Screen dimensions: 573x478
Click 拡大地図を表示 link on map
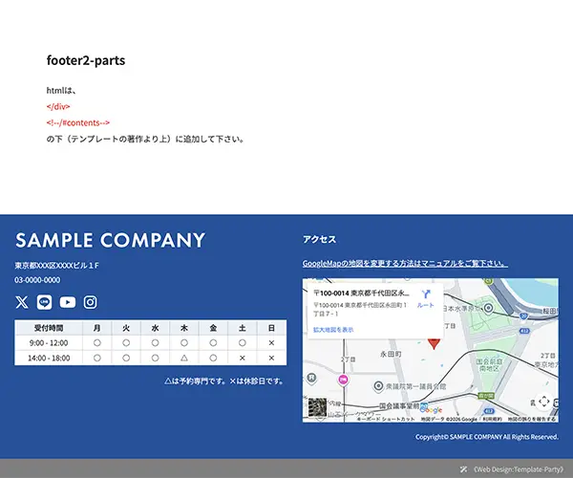click(333, 329)
